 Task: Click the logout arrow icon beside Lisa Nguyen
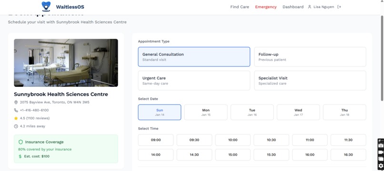pos(339,7)
